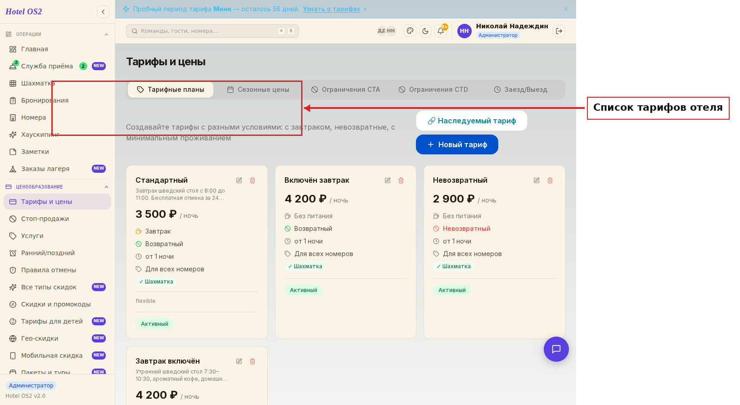The image size is (740, 405).
Task: Open the chat support bubble
Action: tap(556, 349)
